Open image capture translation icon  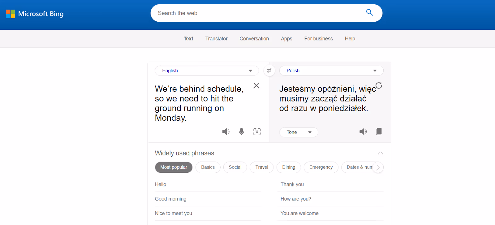click(x=257, y=132)
